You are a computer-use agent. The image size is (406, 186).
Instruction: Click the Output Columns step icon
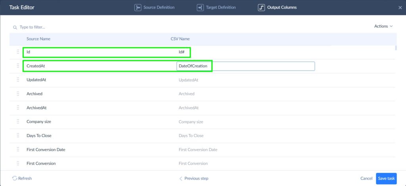(261, 8)
